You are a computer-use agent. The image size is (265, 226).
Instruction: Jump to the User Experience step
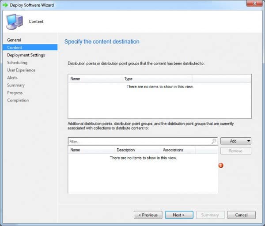point(21,70)
